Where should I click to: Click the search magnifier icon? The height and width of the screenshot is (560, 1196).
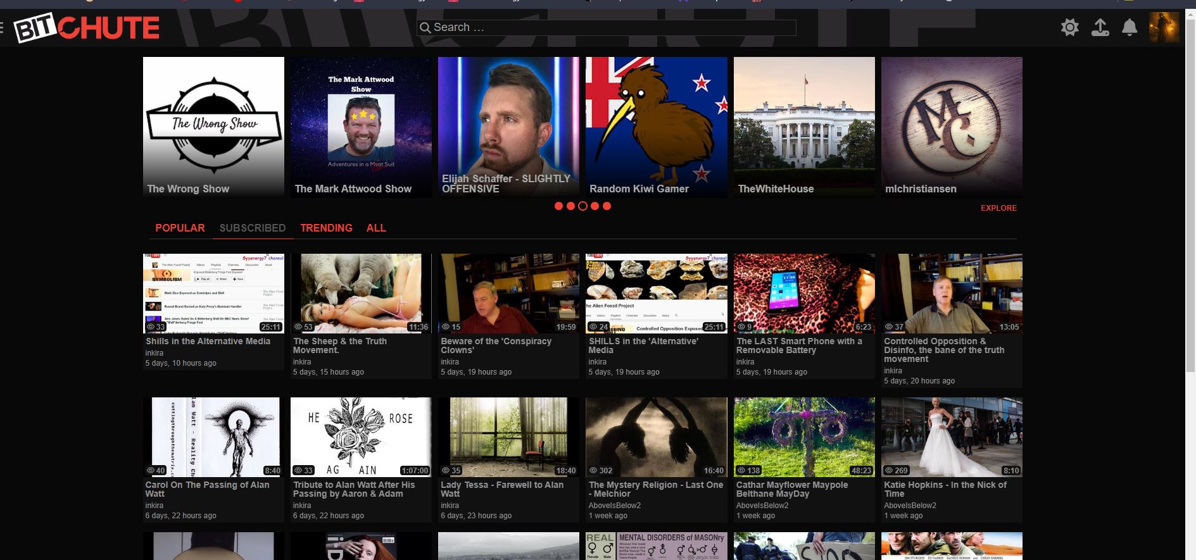[425, 28]
